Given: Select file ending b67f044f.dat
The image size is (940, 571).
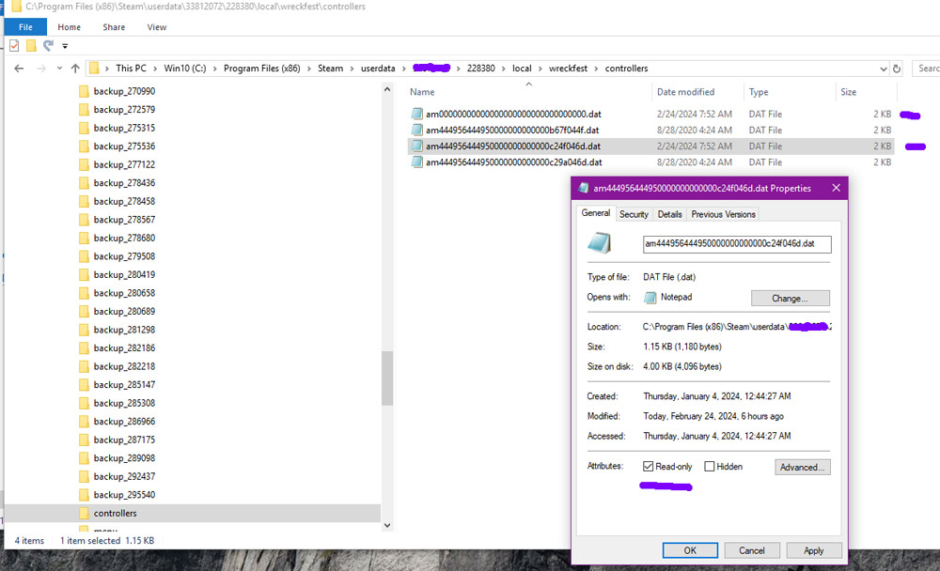Looking at the screenshot, I should [x=512, y=130].
